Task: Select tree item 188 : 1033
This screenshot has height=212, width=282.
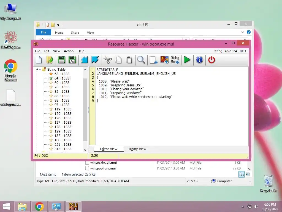Action: tap(63, 140)
